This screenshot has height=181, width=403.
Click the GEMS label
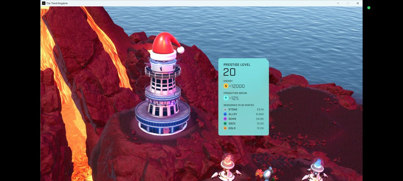pos(232,119)
